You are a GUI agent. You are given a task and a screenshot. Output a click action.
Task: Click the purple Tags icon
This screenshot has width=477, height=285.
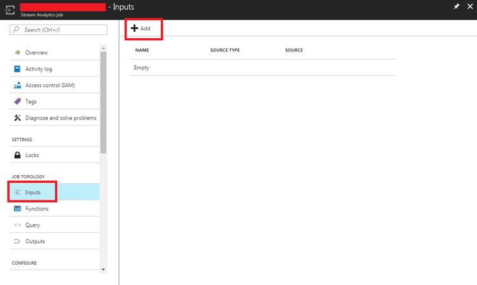[18, 102]
